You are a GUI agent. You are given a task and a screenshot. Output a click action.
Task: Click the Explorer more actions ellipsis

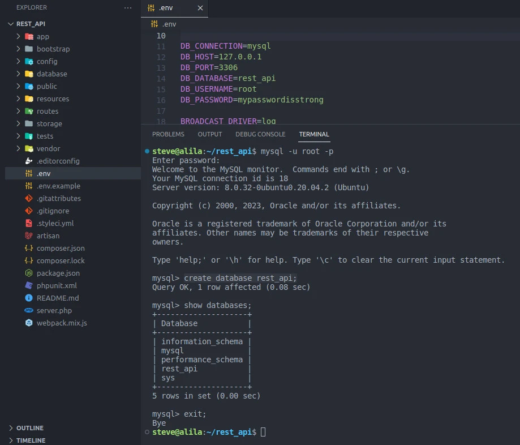pyautogui.click(x=128, y=8)
